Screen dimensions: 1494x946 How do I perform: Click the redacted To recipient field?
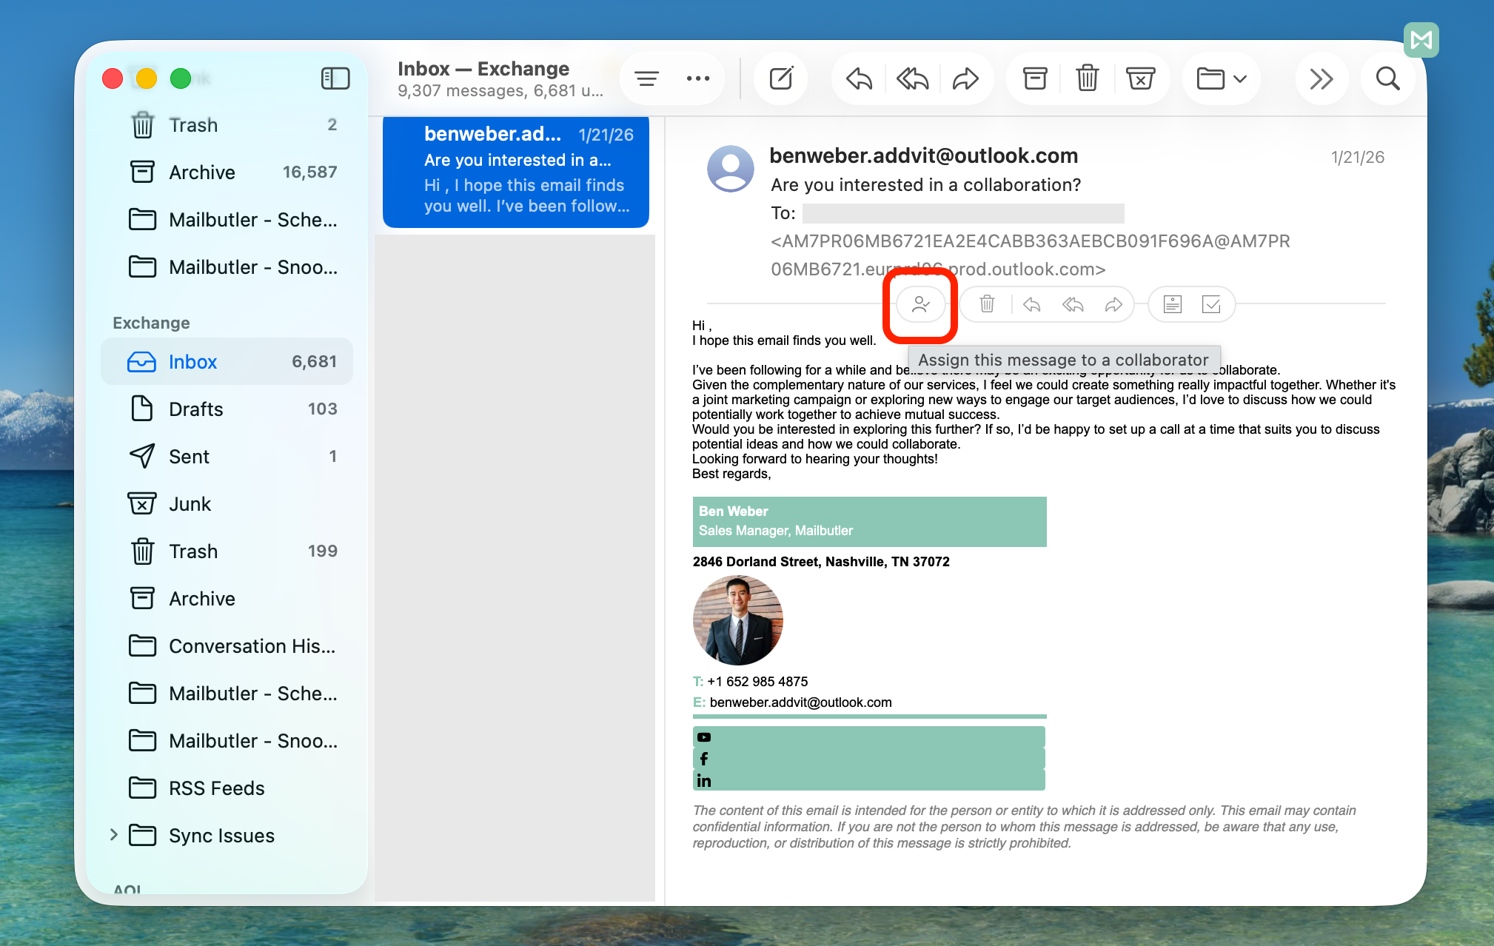[963, 214]
